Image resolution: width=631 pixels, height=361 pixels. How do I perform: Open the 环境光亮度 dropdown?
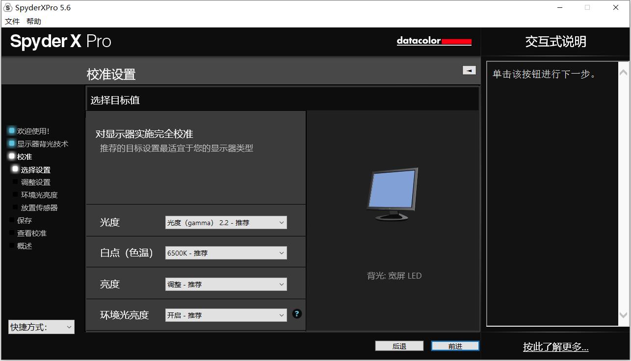[226, 315]
